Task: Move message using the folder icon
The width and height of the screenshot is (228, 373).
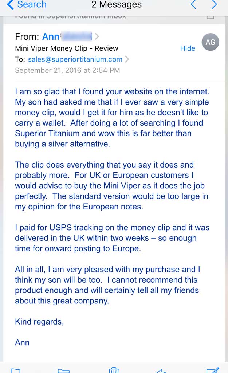Action: [x=64, y=370]
